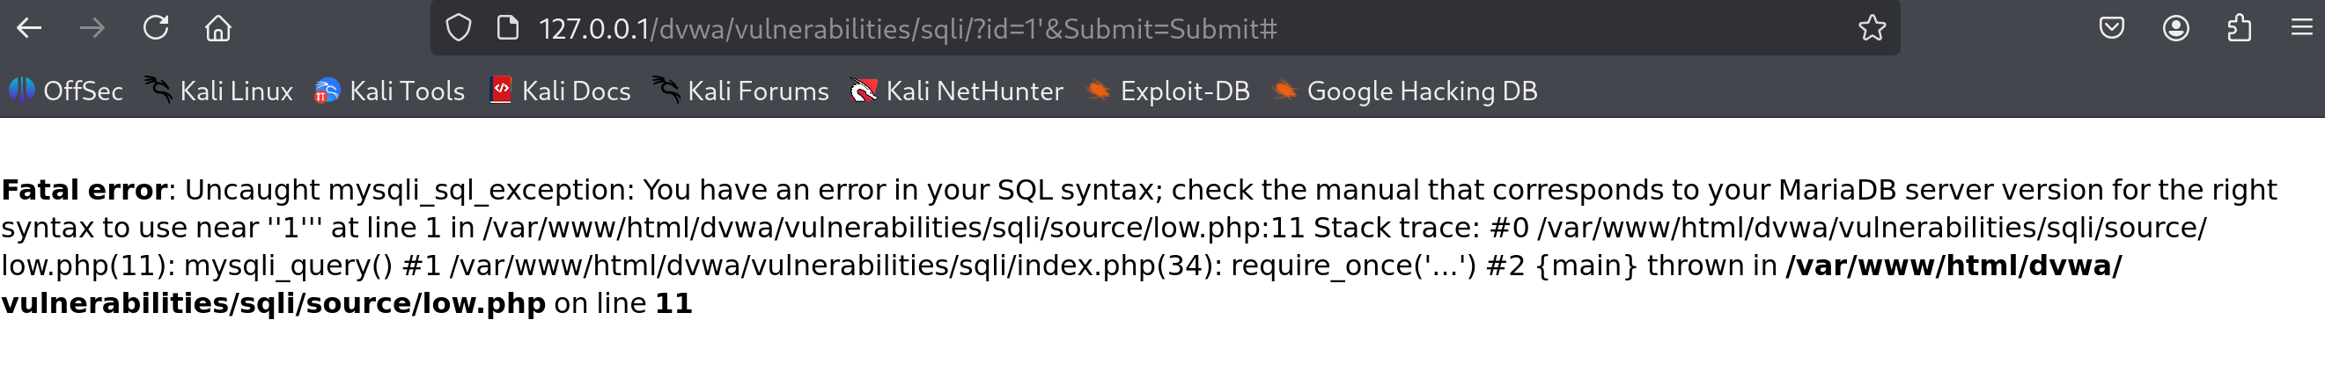Open the application hamburger menu
This screenshot has width=2325, height=371.
click(x=2301, y=29)
